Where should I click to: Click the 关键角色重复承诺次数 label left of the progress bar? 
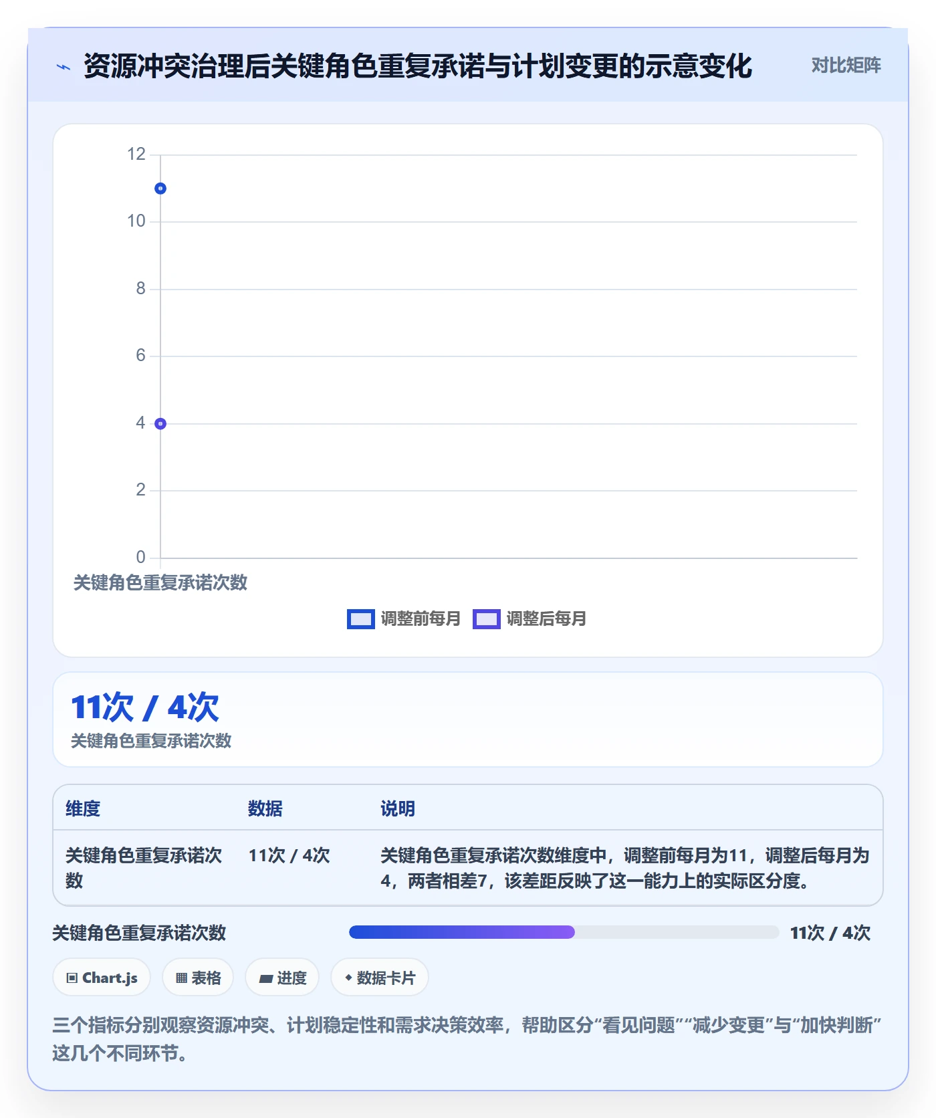[x=139, y=933]
